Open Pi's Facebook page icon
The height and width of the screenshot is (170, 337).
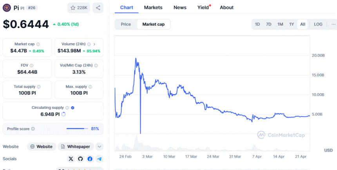(x=90, y=159)
